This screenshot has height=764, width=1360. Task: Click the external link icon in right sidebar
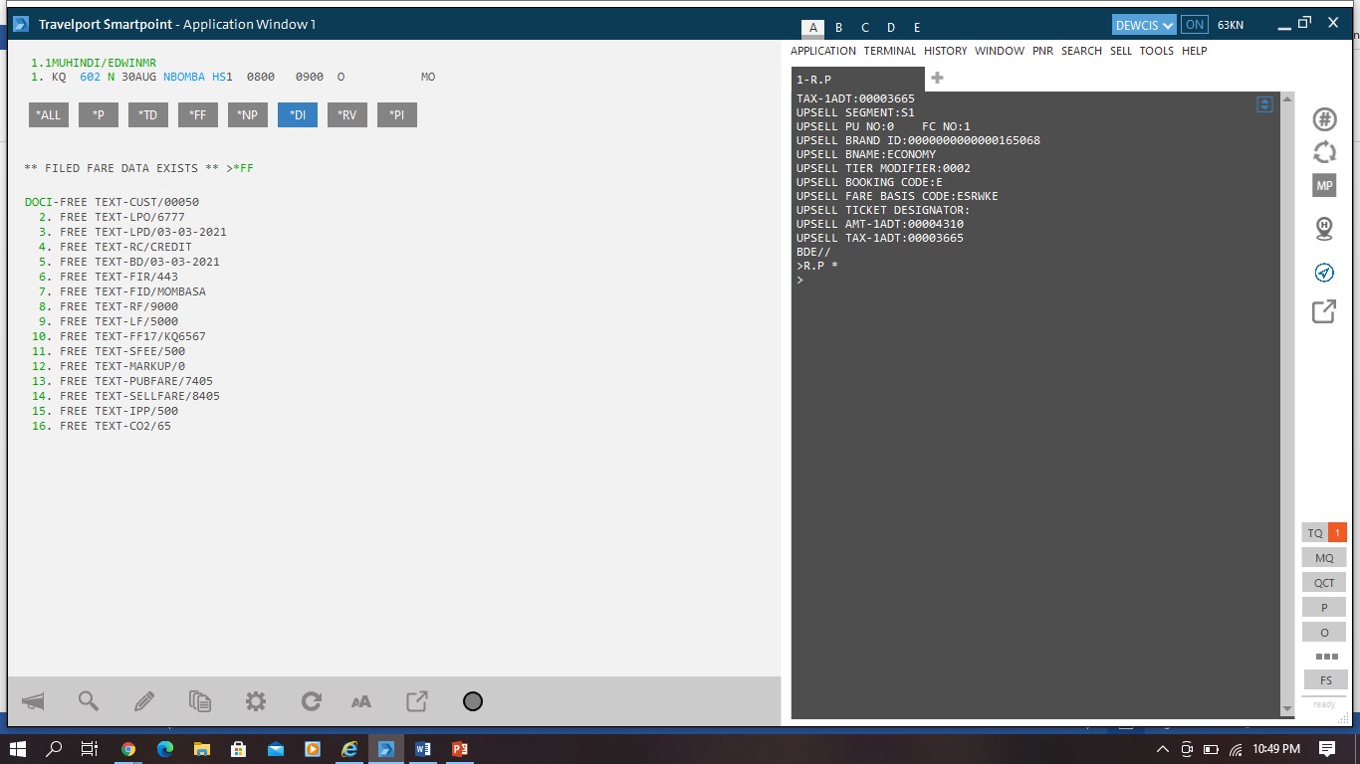pyautogui.click(x=1324, y=311)
